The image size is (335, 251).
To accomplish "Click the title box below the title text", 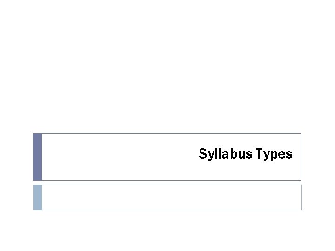I will [245, 171].
